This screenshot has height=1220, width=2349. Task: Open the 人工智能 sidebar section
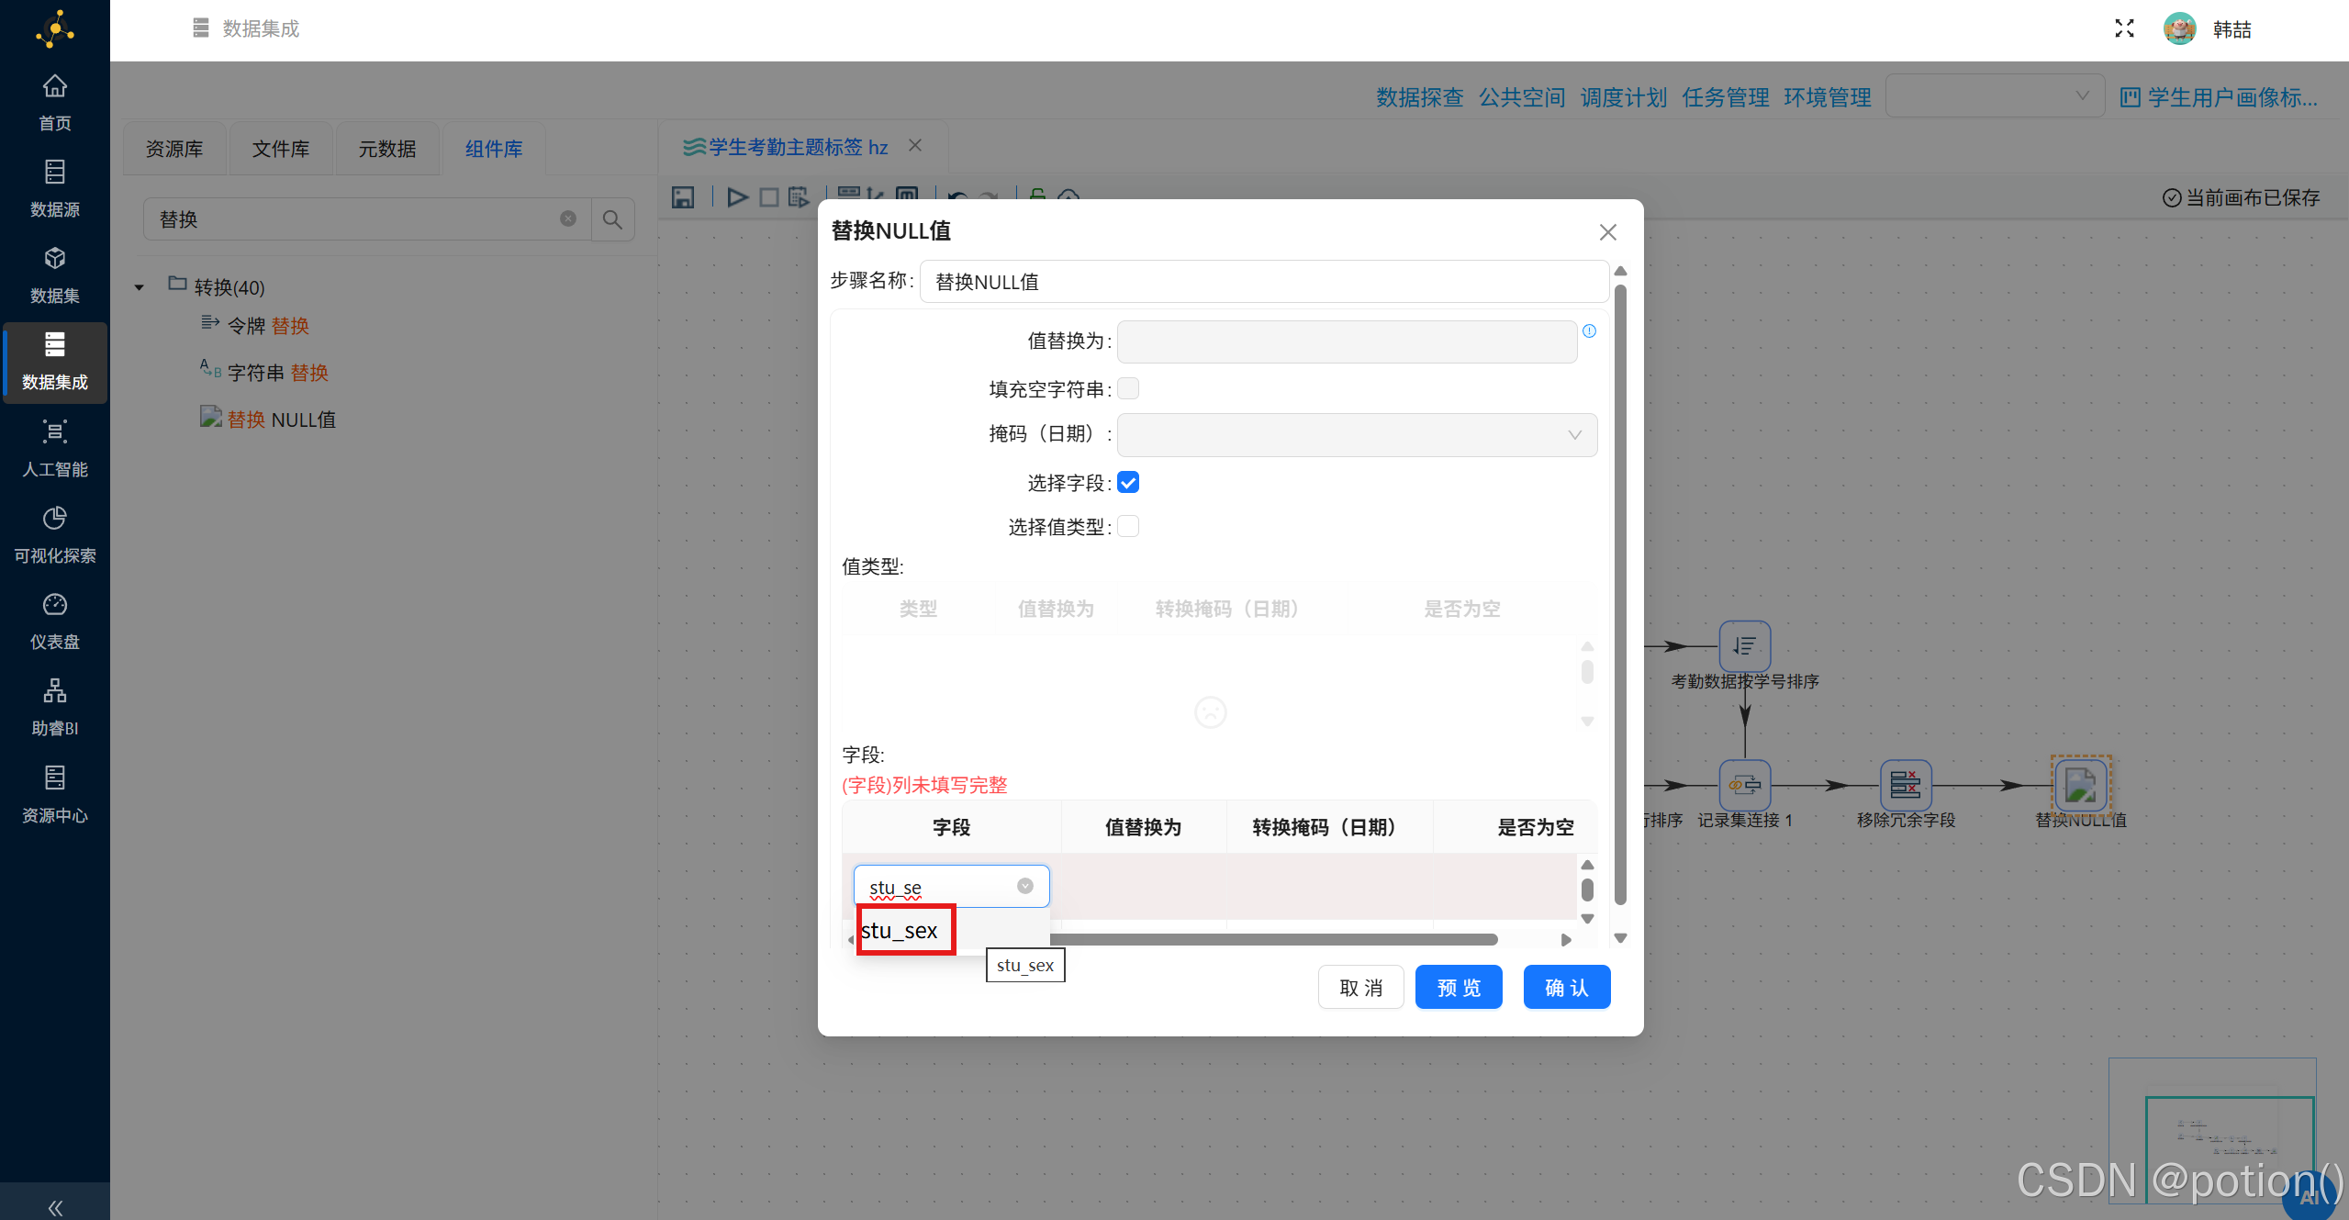tap(54, 447)
